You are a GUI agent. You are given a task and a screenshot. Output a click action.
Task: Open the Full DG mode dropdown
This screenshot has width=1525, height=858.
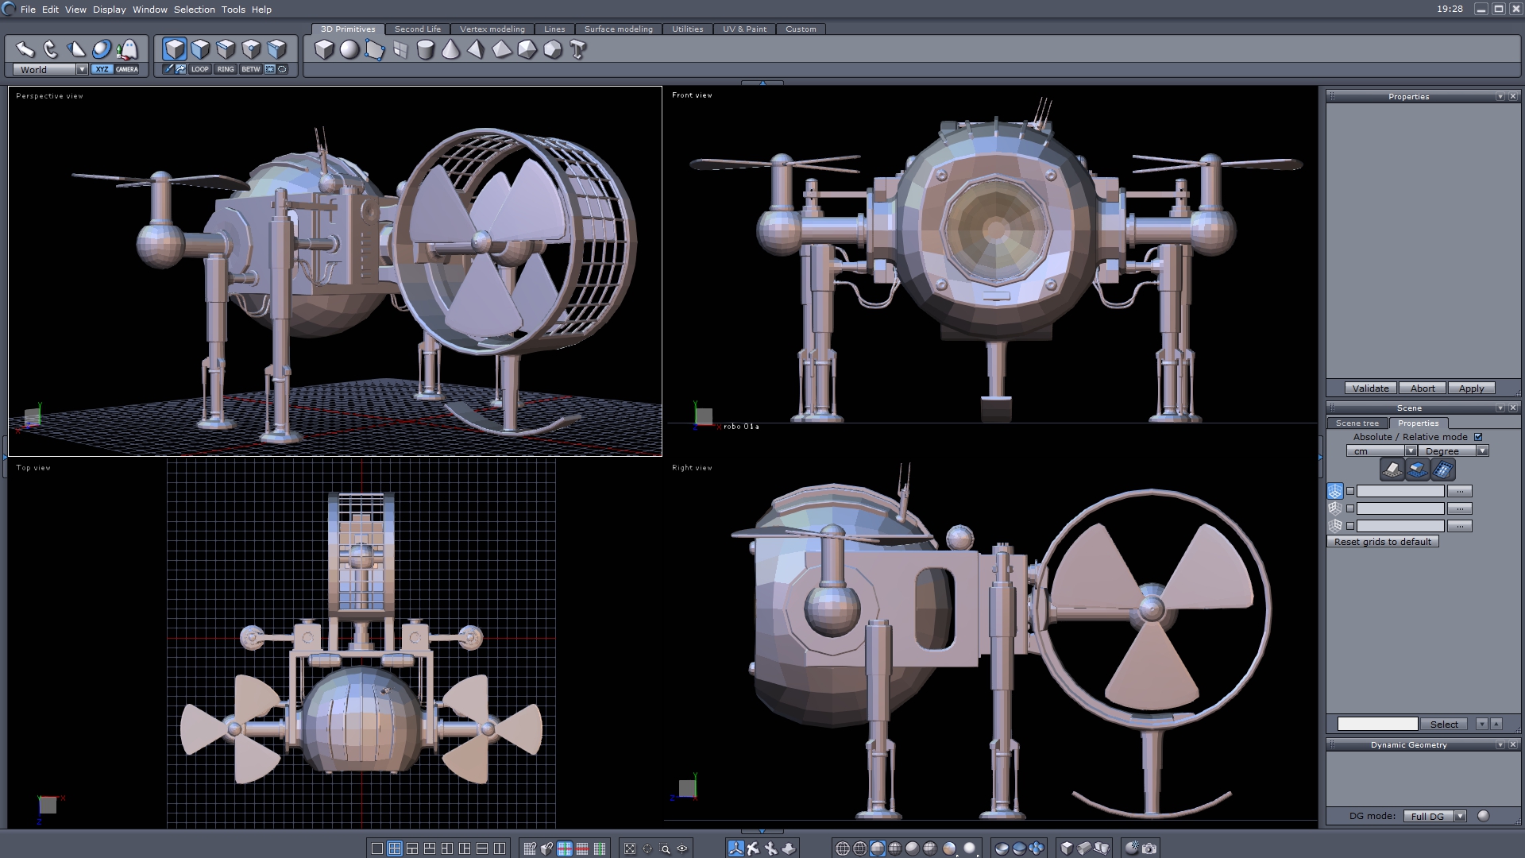1460,816
